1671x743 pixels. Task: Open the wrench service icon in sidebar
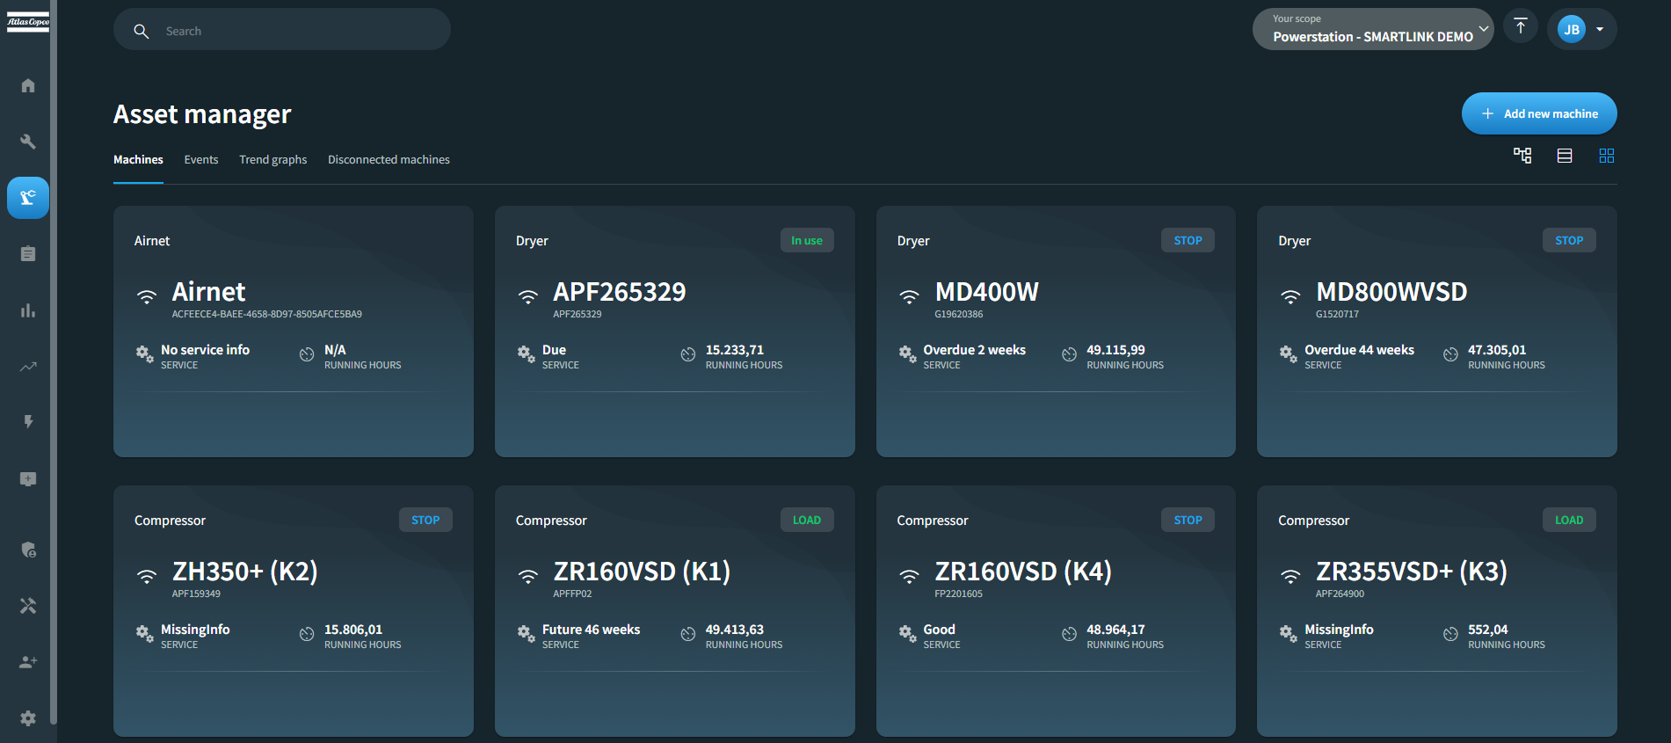(x=28, y=142)
